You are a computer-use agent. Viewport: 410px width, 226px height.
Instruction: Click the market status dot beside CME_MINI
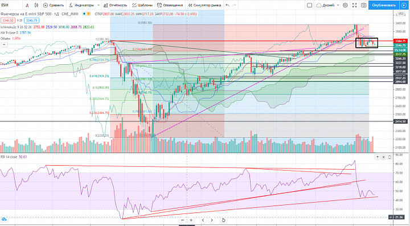84,14
